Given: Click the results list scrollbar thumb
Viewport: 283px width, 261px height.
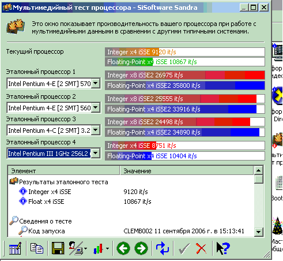Looking at the screenshot, I should tap(258, 179).
